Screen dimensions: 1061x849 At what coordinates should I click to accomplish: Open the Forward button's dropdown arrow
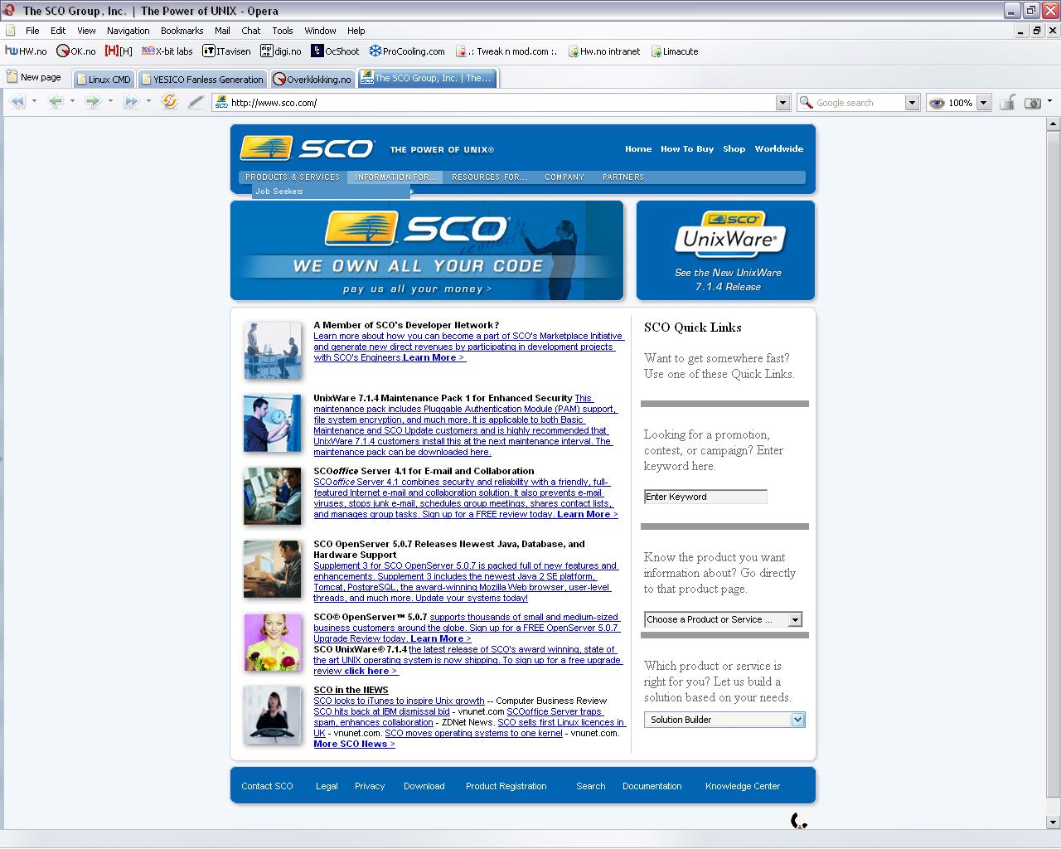click(110, 102)
